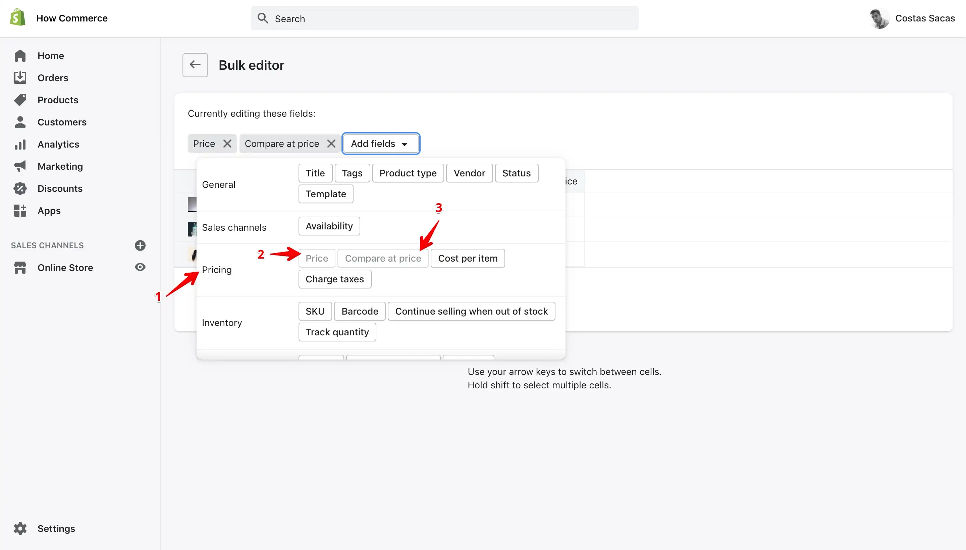Click the search magnifier icon
Image resolution: width=966 pixels, height=550 pixels.
click(x=263, y=18)
